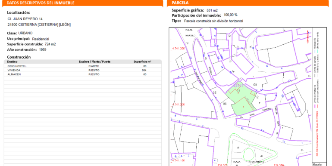Image resolution: width=332 pixels, height=166 pixels.
Task: Click the '4.741.200' coordinate label on map
Action: [x=179, y=105]
